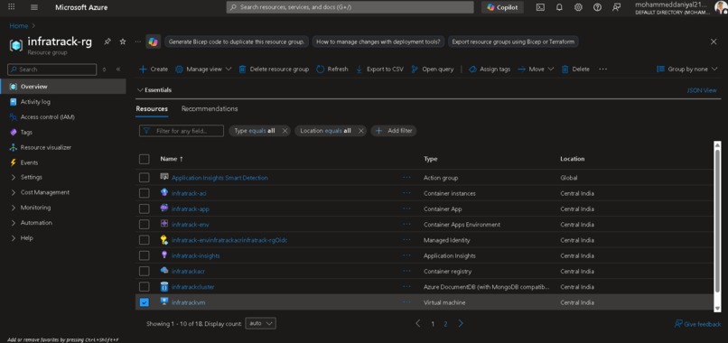Open the Move dropdown
728x343 pixels.
(536, 70)
